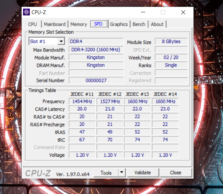
Task: Click the Timings Table group label
Action: tap(42, 90)
